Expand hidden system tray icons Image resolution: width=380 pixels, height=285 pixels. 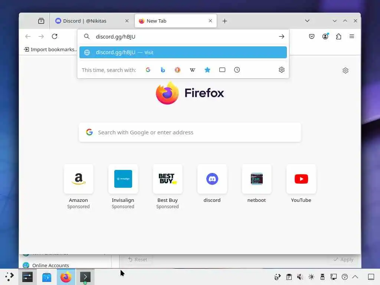coord(355,277)
